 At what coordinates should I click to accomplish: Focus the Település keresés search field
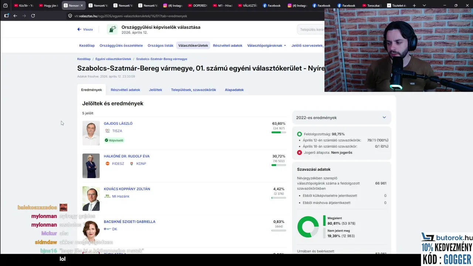click(x=311, y=30)
